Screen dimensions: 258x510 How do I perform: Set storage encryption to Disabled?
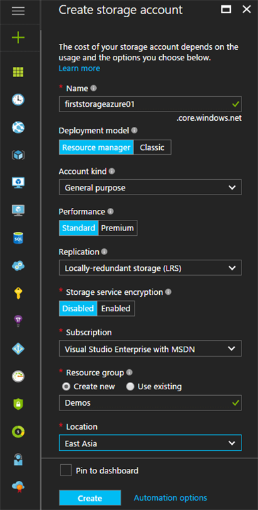pos(78,308)
